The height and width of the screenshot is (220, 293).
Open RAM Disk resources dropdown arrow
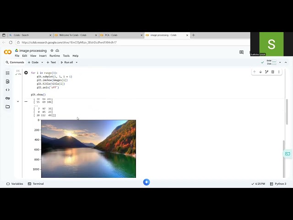[x=280, y=62]
